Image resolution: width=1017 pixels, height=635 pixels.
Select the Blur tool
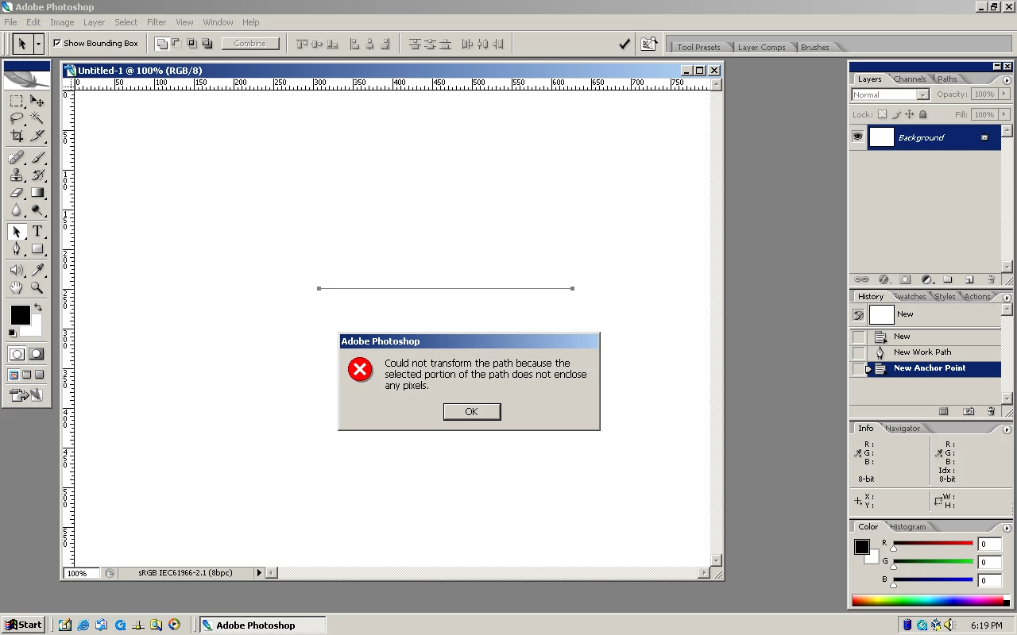[16, 210]
